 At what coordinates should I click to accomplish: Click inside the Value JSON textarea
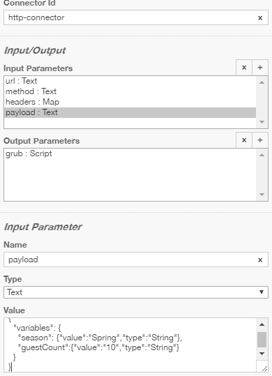130,345
